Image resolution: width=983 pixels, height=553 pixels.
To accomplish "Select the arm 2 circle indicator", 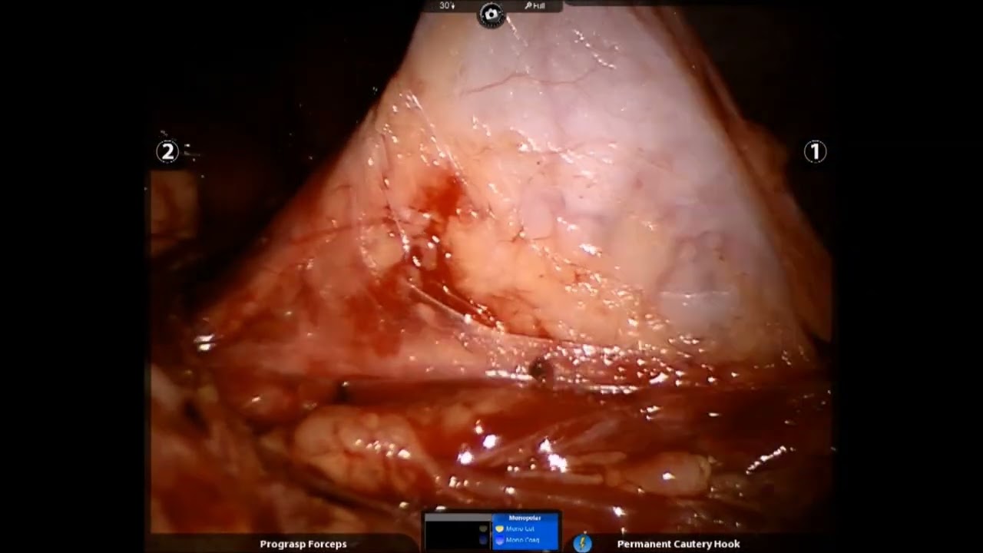I will pyautogui.click(x=167, y=152).
